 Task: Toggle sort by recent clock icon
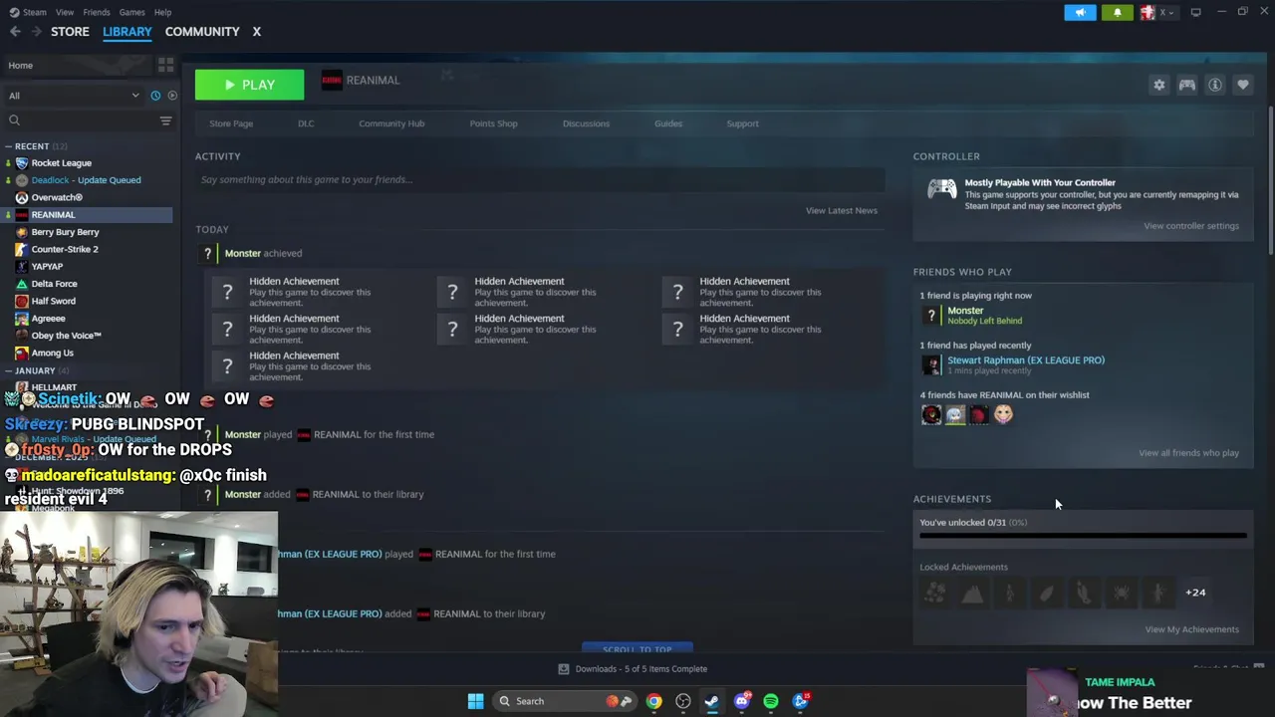click(155, 96)
